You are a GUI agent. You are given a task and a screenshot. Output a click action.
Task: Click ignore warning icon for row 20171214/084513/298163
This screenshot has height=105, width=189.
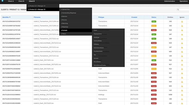coord(182,43)
